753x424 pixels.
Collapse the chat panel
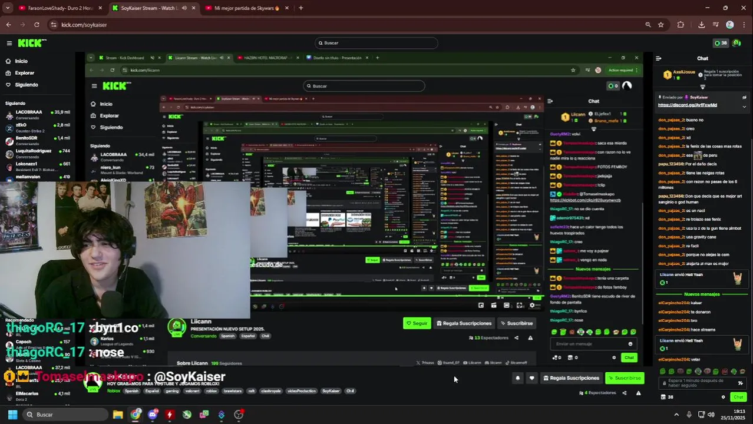pyautogui.click(x=658, y=58)
